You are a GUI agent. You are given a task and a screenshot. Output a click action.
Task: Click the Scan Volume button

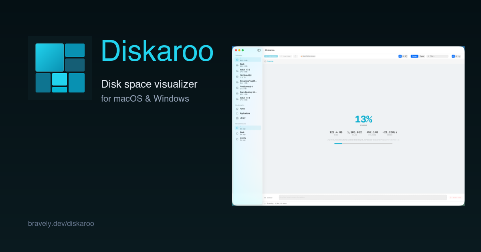271,56
